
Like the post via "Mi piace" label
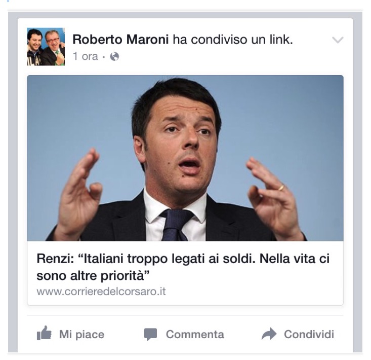[81, 335]
